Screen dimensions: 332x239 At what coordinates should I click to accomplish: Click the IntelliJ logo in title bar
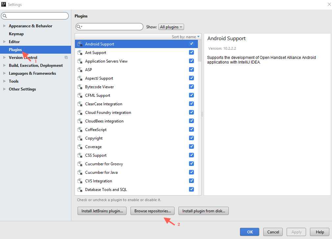pos(4,4)
